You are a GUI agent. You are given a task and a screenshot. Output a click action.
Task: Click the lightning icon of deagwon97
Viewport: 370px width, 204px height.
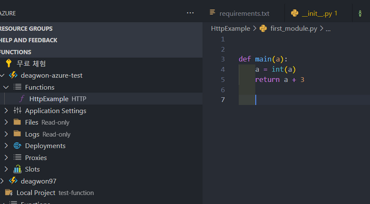pos(13,181)
